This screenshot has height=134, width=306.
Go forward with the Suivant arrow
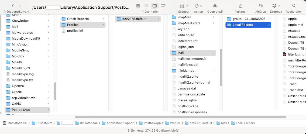coord(20,6)
